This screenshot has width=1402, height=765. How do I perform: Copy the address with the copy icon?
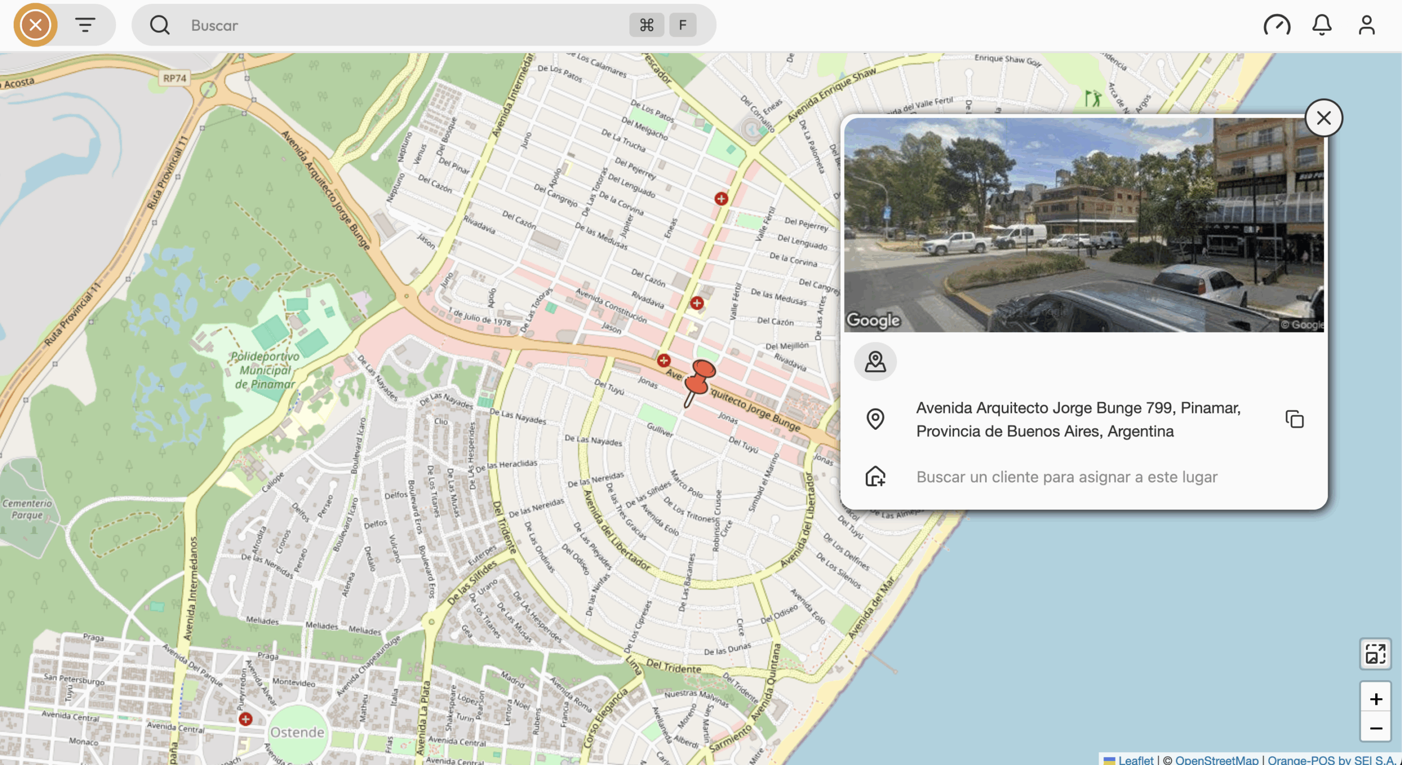[1294, 419]
